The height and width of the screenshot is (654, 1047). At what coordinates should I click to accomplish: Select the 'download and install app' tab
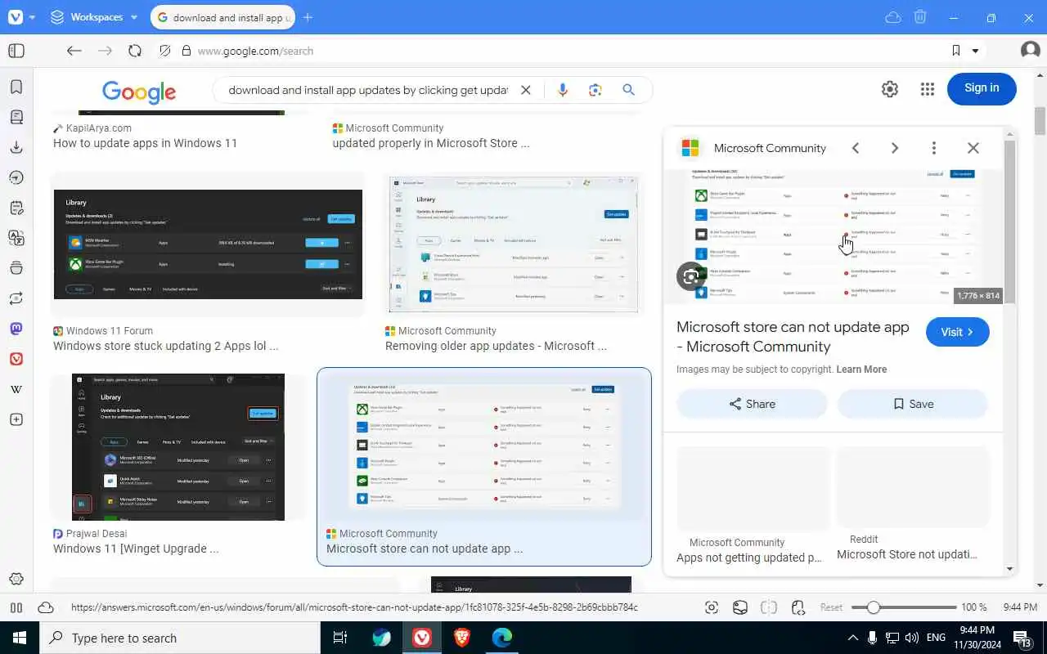(x=222, y=17)
